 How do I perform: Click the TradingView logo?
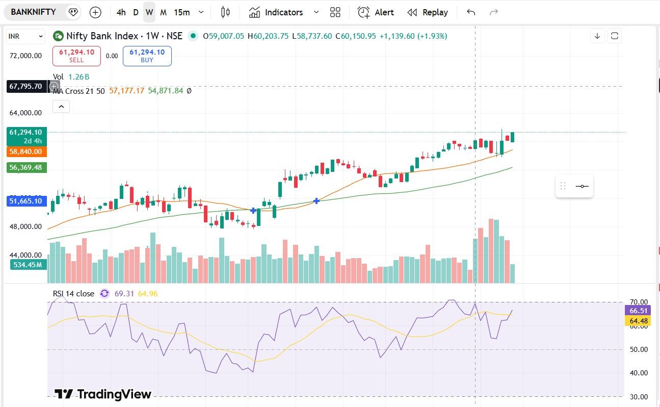(x=103, y=394)
